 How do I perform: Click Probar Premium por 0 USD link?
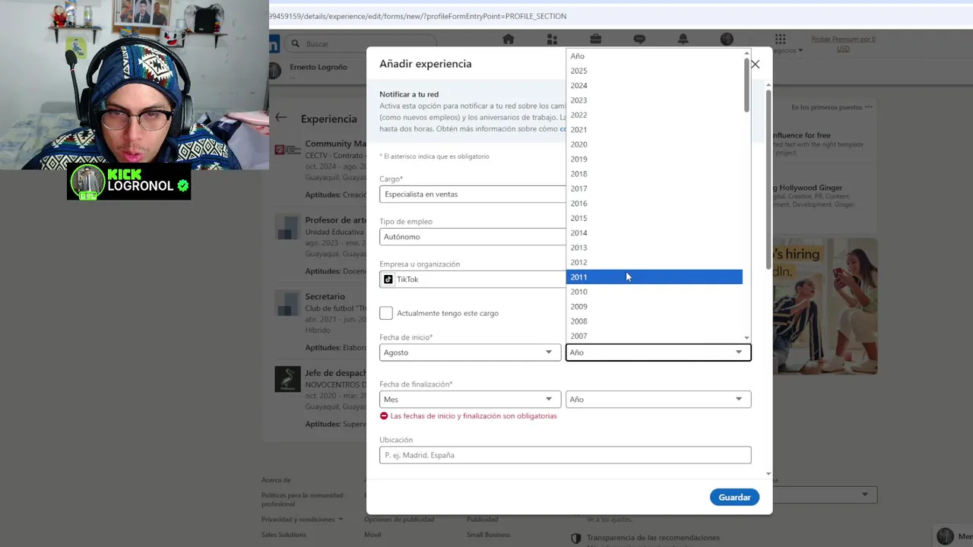pos(843,44)
